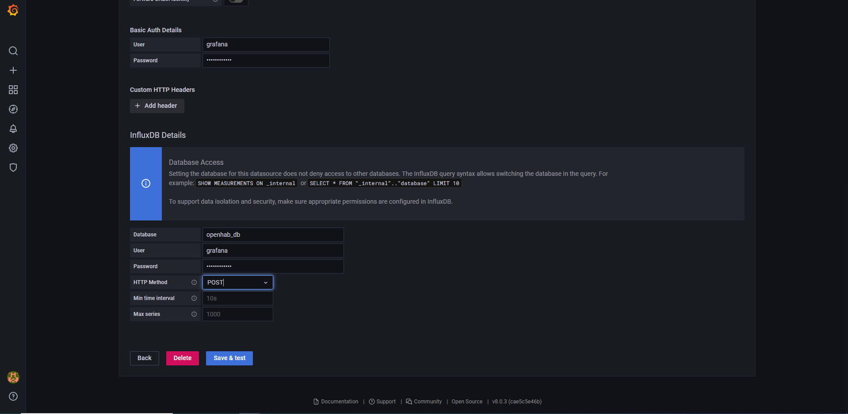
Task: Open the Documentation footer link
Action: pos(336,402)
